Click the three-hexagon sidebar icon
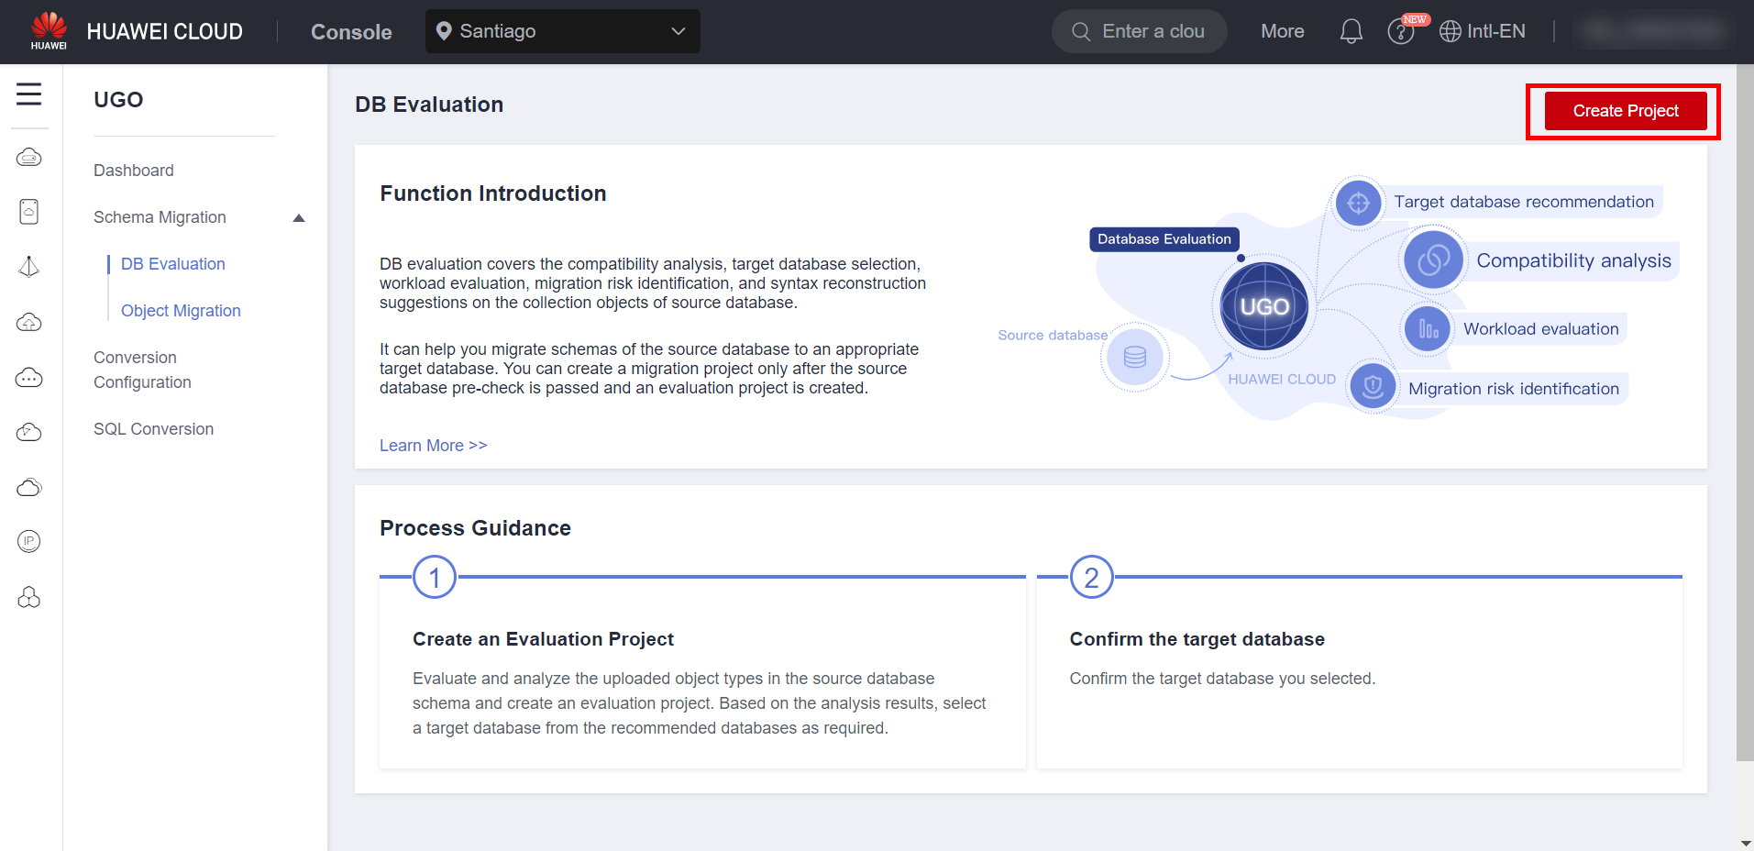 29,598
